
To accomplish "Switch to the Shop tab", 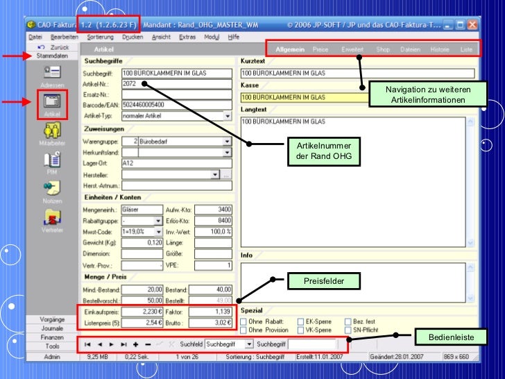I will tap(383, 49).
